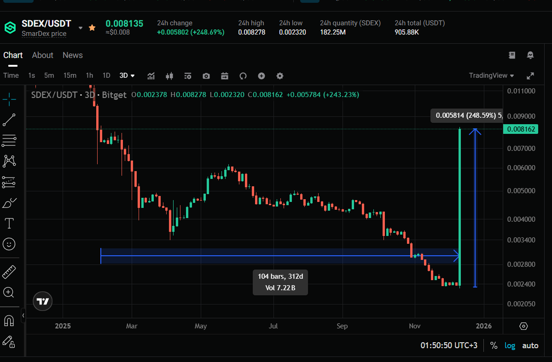Enable log scale on the price axis
552x362 pixels.
pos(510,345)
